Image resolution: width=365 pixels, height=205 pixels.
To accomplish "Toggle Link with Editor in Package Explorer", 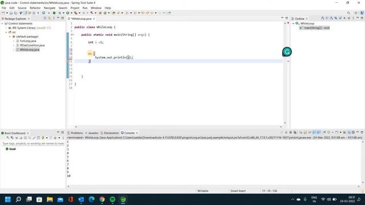I will click(50, 18).
